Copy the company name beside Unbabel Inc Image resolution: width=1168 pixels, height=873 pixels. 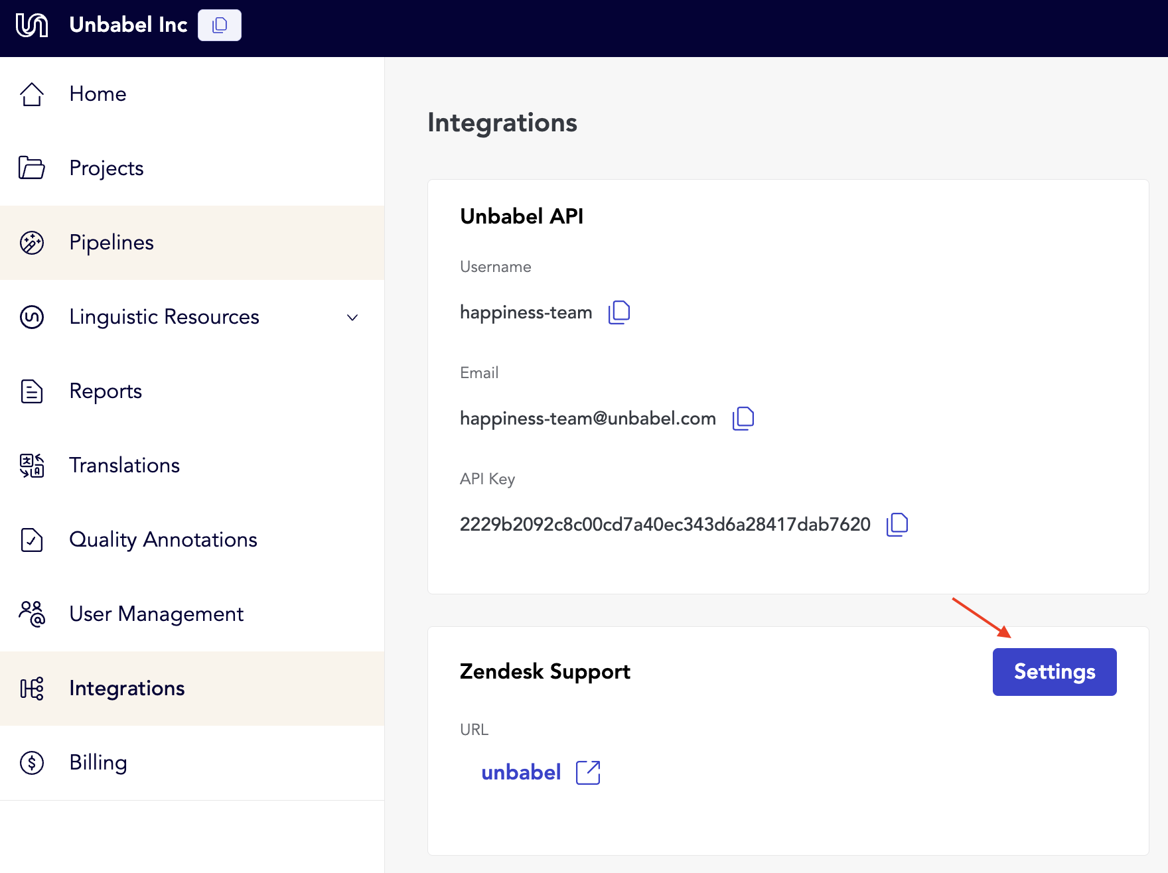point(220,25)
